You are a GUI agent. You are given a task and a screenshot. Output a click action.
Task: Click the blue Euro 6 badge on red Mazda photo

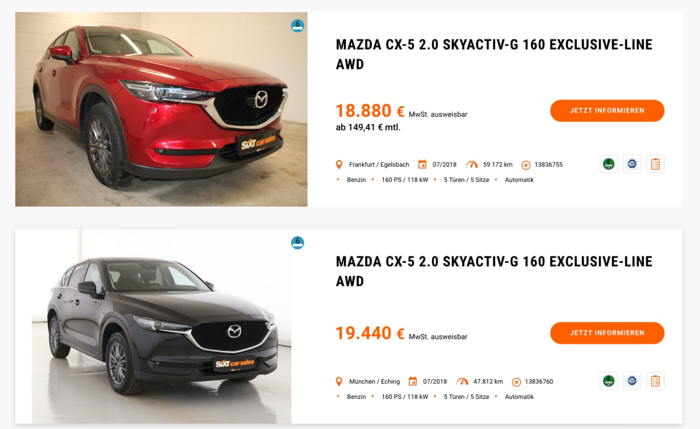pyautogui.click(x=297, y=26)
